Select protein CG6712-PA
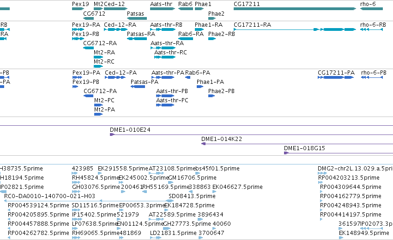This screenshot has width=393, height=240. coord(100,91)
